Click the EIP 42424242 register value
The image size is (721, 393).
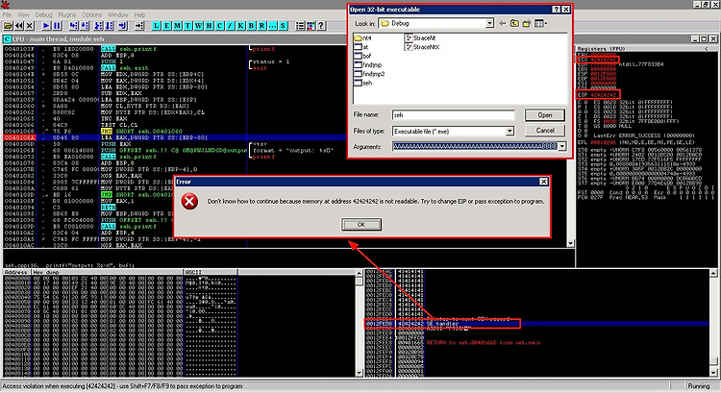(603, 95)
